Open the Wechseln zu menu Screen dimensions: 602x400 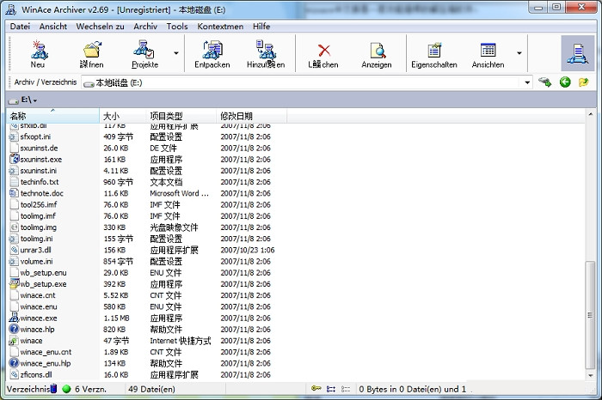coord(100,27)
